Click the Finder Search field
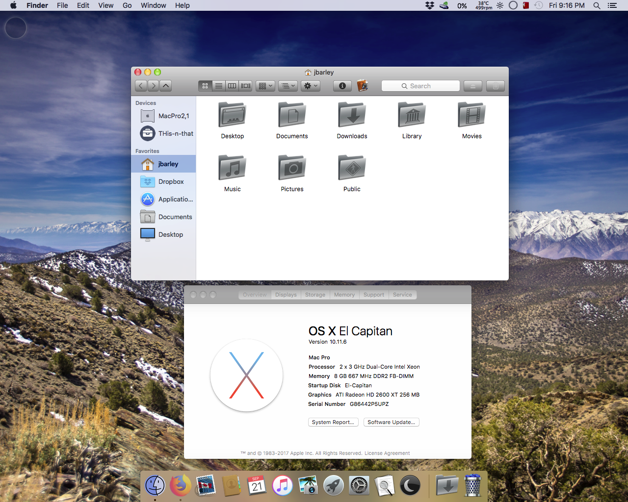 pos(420,86)
